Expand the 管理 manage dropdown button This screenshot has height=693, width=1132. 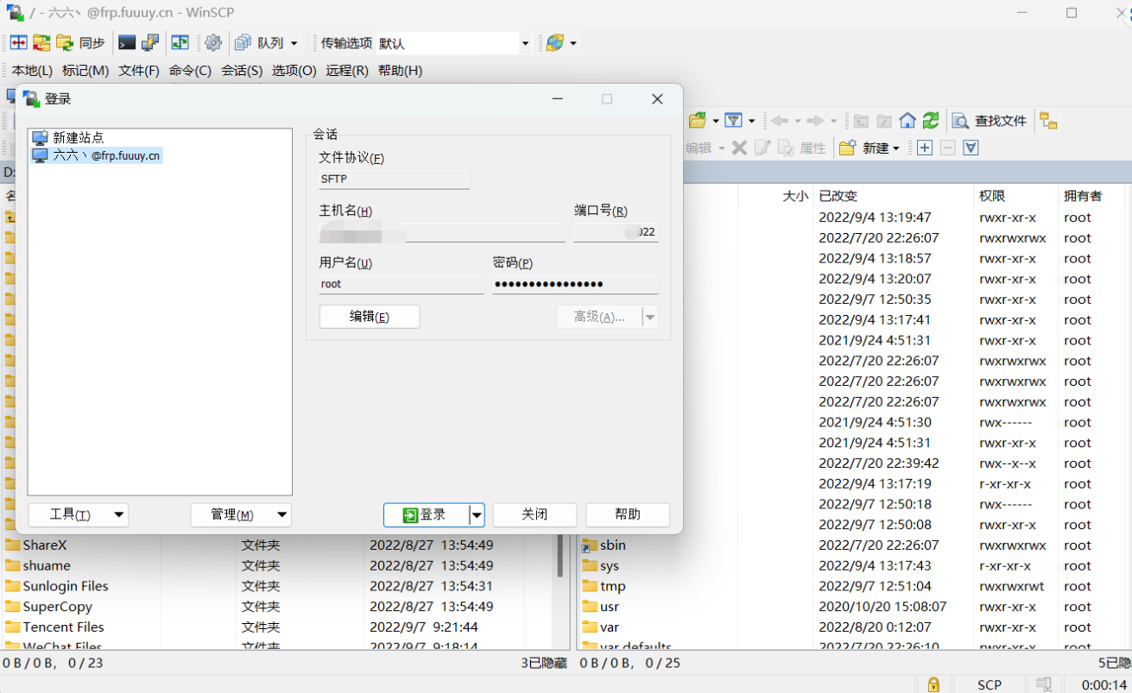click(240, 515)
